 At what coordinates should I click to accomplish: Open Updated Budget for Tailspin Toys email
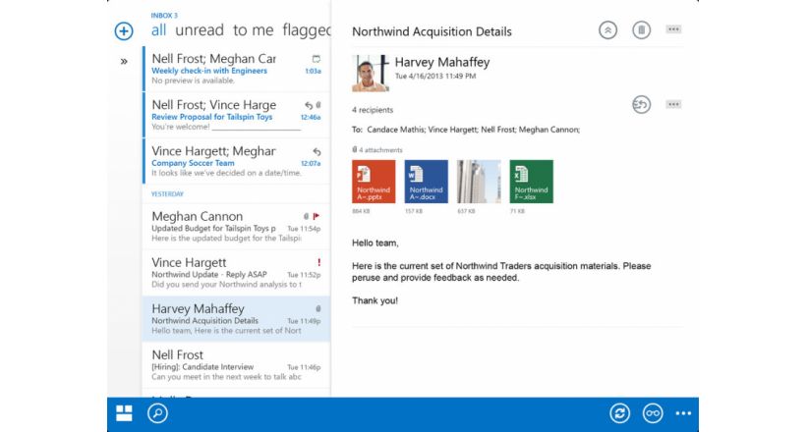237,227
